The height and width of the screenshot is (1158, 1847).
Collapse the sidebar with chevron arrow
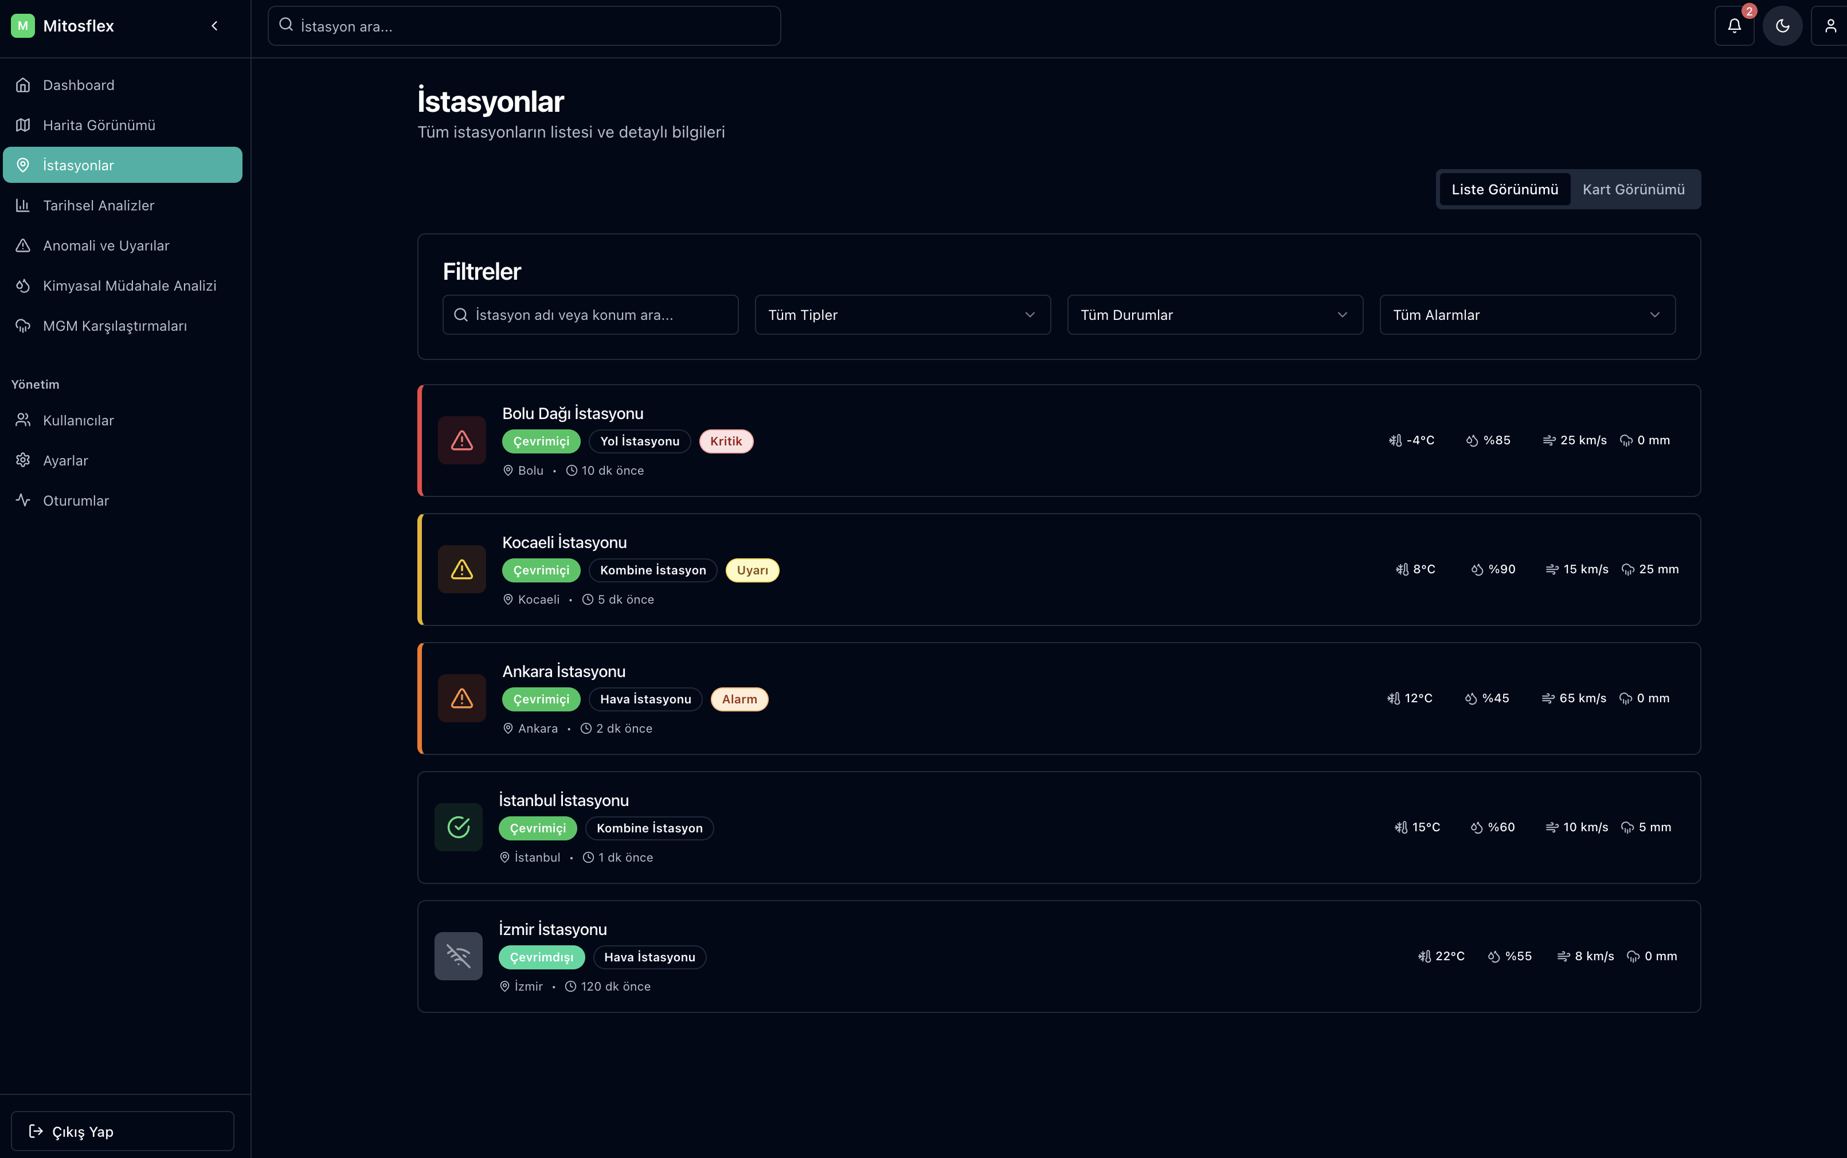214,26
